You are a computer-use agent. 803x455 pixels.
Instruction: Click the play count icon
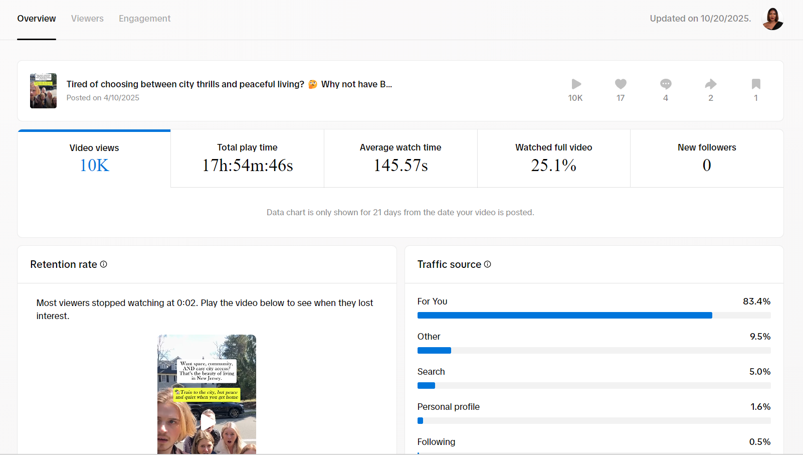pyautogui.click(x=576, y=84)
